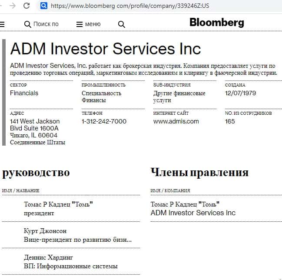Open board member Томас Р Кадлец's entry
This screenshot has width=282, height=280.
185,204
